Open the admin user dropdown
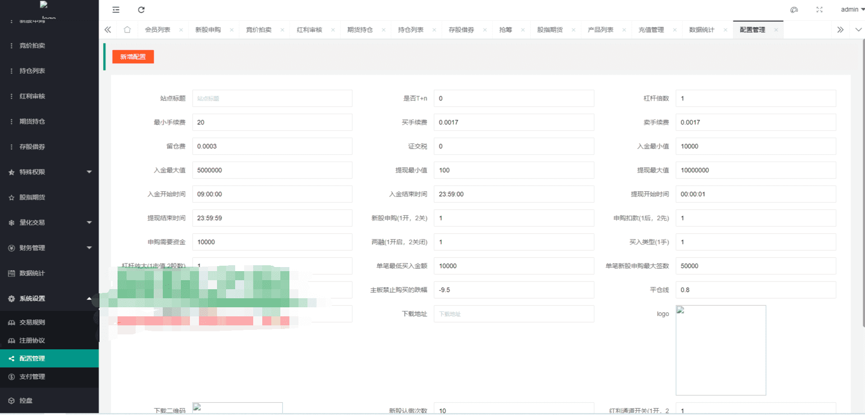The image size is (865, 418). click(x=852, y=9)
